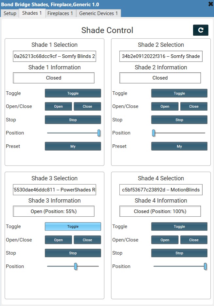The image size is (214, 306).
Task: Open the Fireplaces 1 tab
Action: [60, 13]
